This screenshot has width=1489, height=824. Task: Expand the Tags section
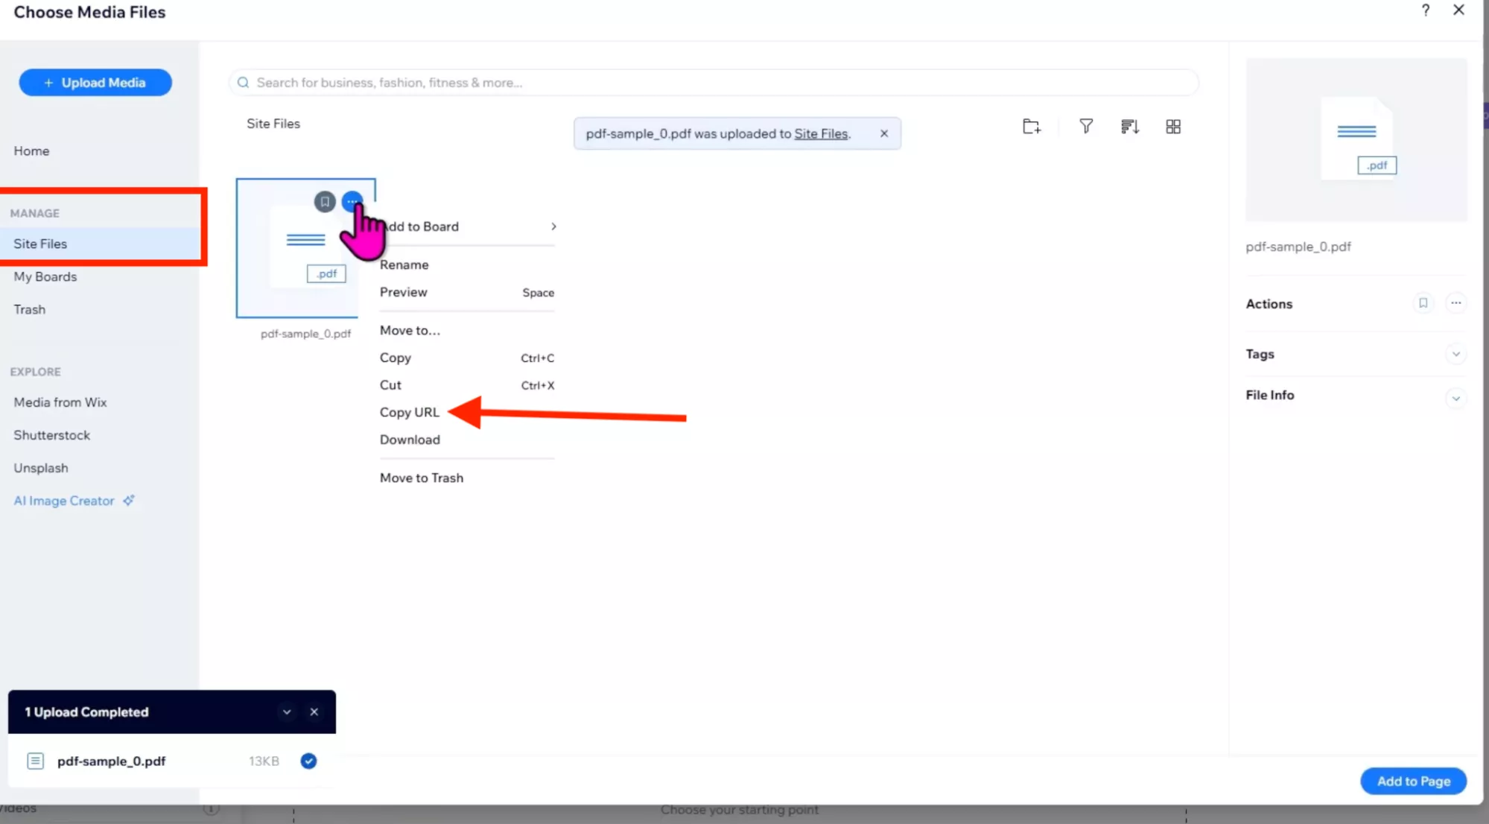coord(1456,354)
